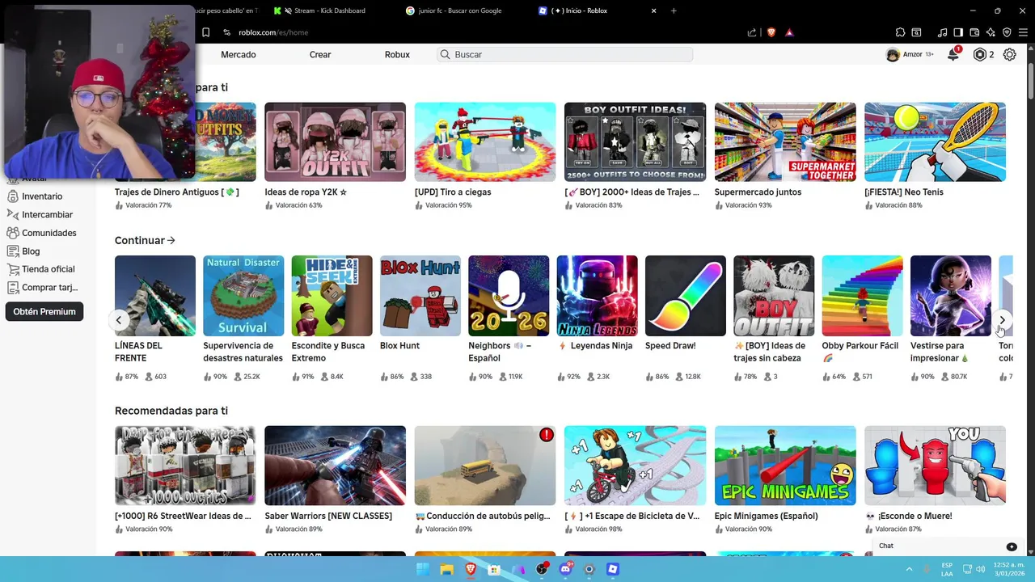Open Roblox app from the taskbar
The height and width of the screenshot is (582, 1035).
click(613, 569)
